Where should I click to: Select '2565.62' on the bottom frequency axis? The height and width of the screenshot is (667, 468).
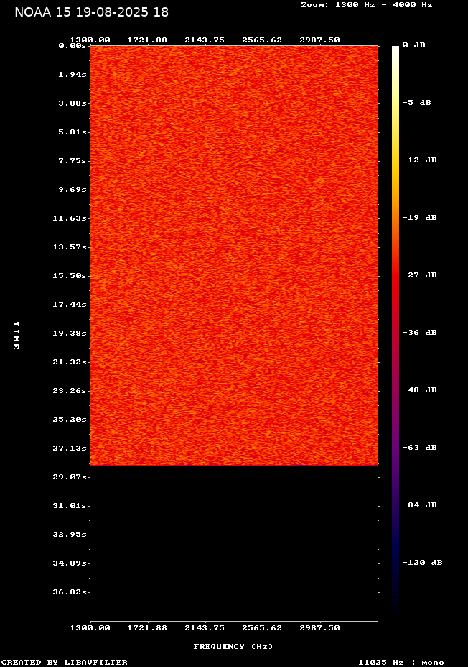(262, 627)
